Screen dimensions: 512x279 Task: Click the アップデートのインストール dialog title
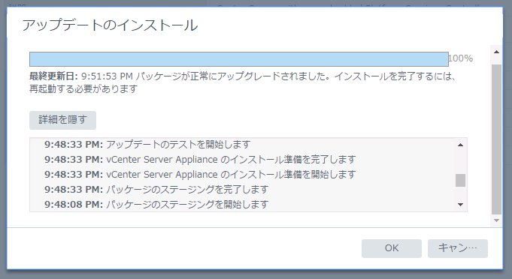tap(110, 25)
